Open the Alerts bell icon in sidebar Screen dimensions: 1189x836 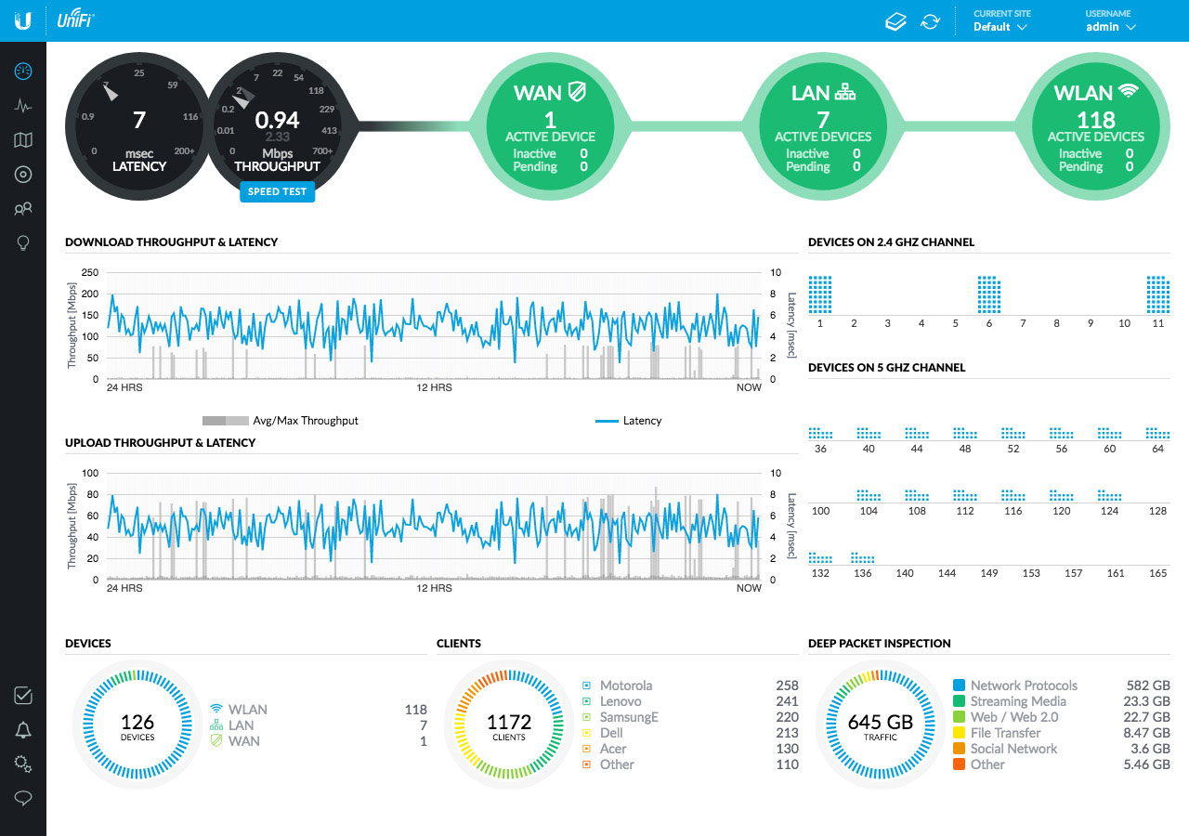click(23, 730)
